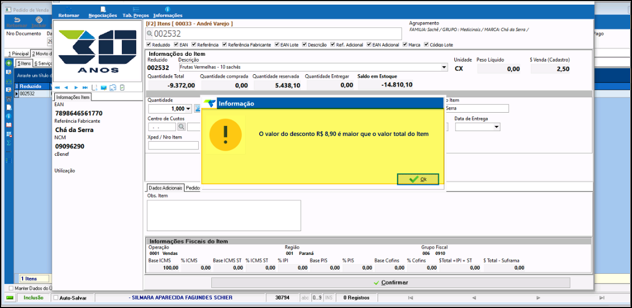Click the previous-record arrow in the status bar
Screen dimensions: 632x308
[x=474, y=298]
